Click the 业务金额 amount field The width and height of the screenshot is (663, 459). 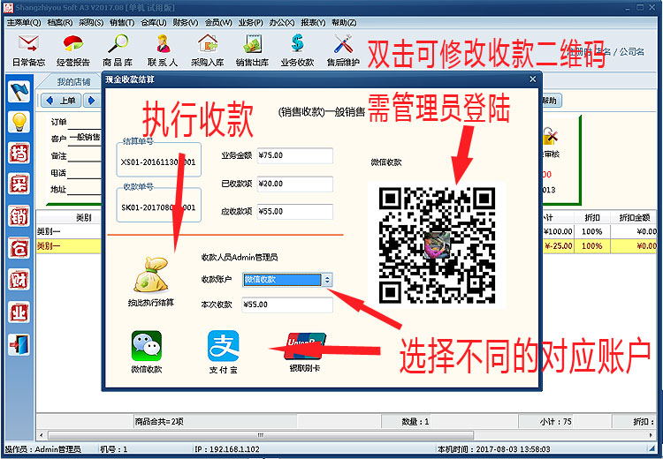[x=294, y=155]
